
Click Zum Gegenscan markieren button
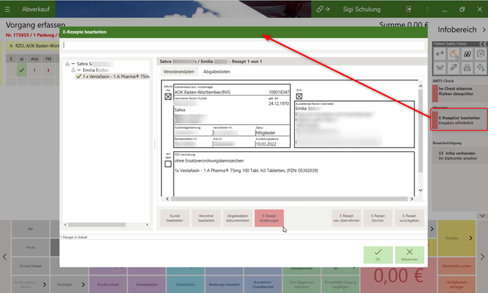(301, 285)
